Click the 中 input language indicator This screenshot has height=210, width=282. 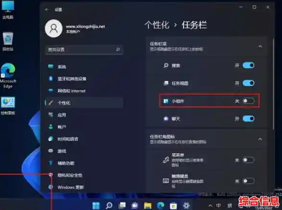pyautogui.click(x=218, y=206)
